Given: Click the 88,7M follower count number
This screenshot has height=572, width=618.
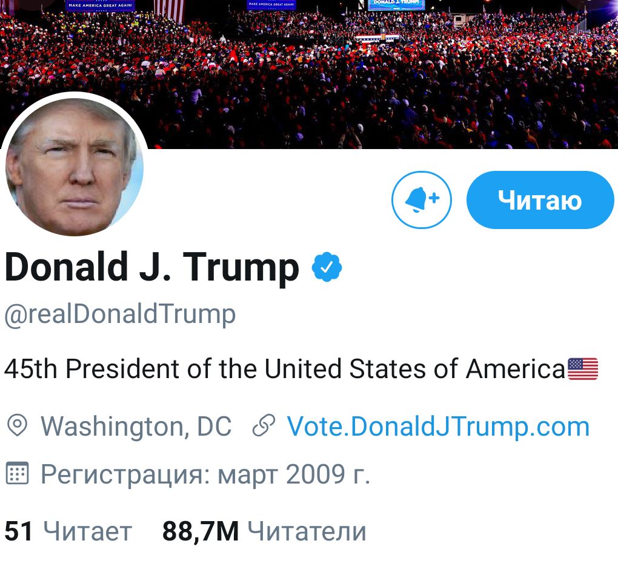Looking at the screenshot, I should (x=200, y=531).
